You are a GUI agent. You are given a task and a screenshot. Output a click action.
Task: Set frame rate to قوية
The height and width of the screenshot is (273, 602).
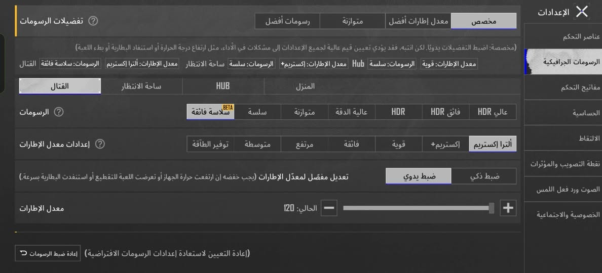point(398,145)
